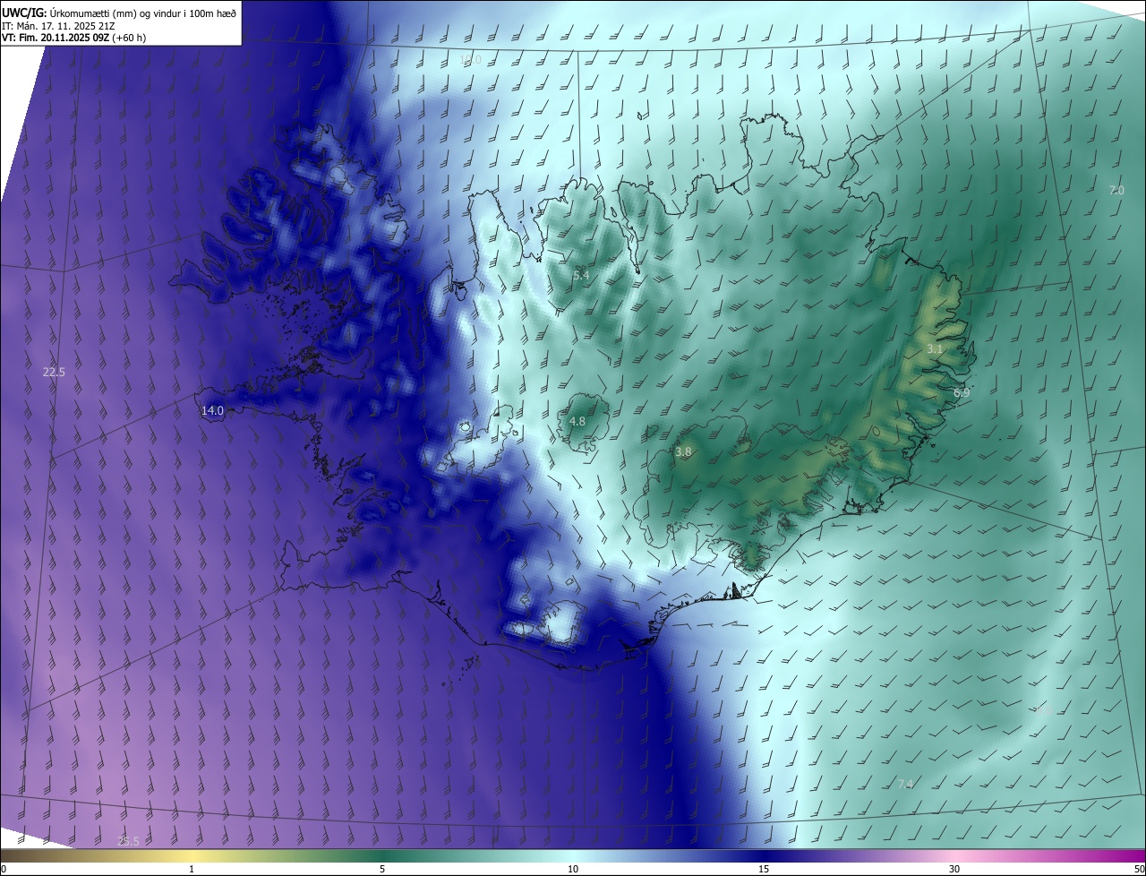Screen dimensions: 1146x876
Task: Click the 7.0 value label on the map
Action: [1116, 190]
